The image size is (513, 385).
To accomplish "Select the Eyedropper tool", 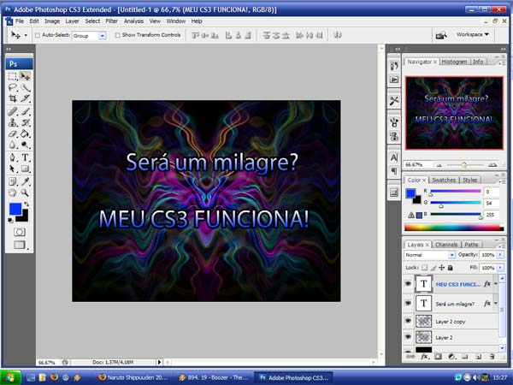I will tap(25, 181).
